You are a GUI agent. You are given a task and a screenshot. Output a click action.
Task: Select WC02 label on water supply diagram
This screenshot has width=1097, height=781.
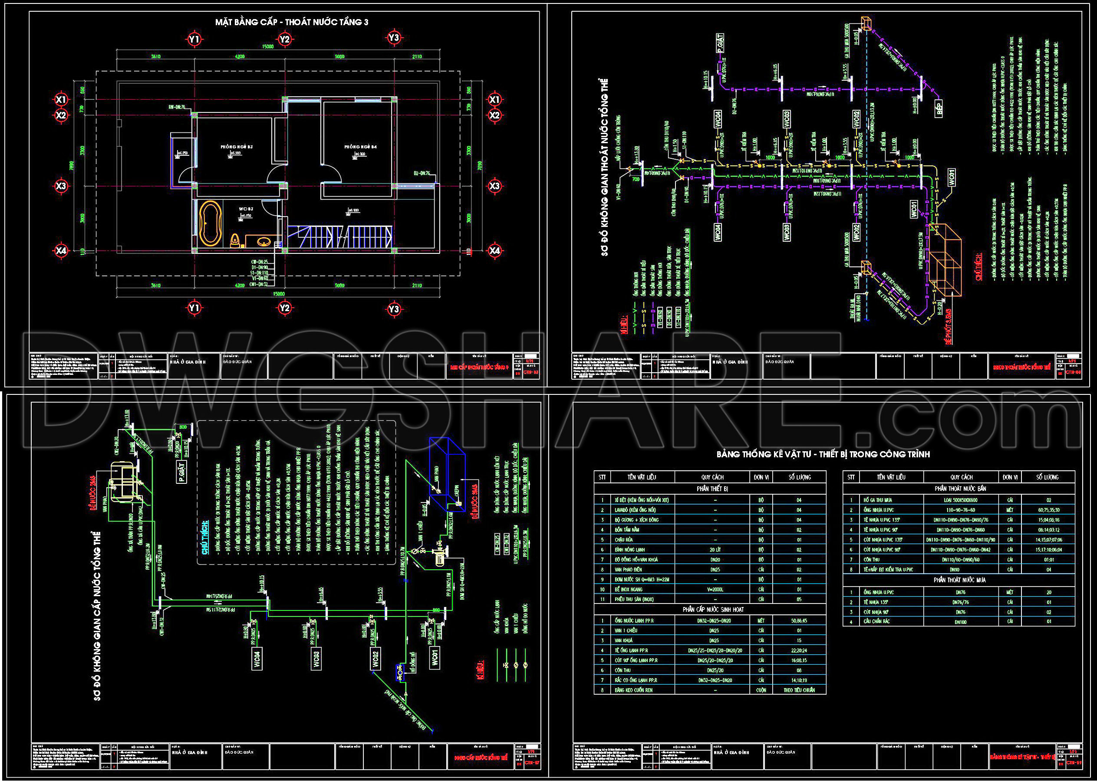(x=376, y=658)
